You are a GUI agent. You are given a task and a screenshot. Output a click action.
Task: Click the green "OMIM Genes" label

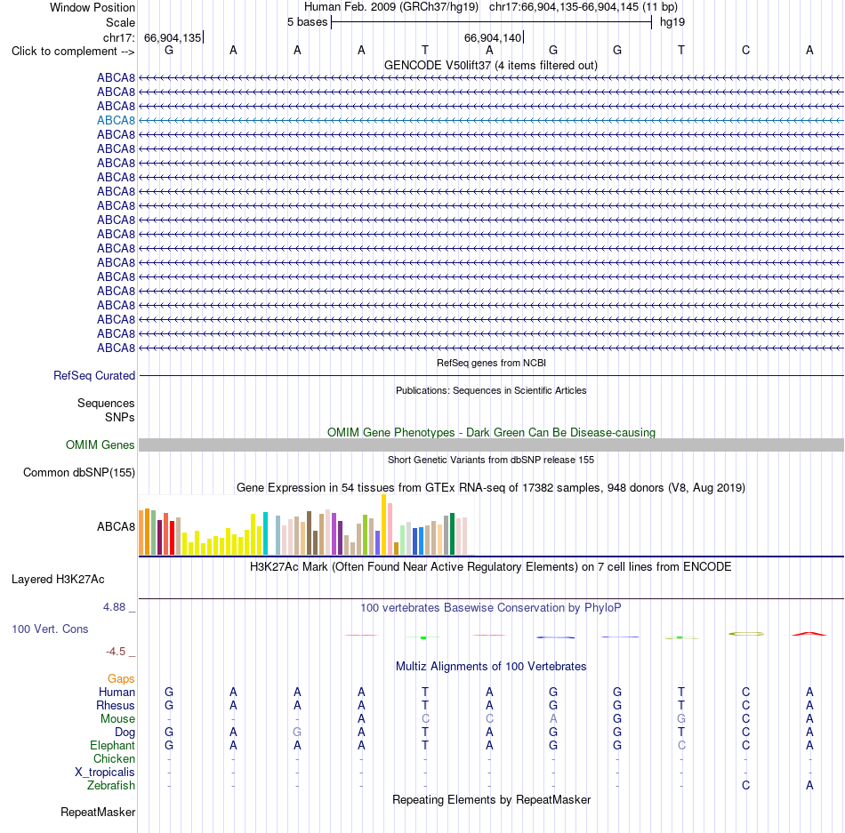coord(101,445)
